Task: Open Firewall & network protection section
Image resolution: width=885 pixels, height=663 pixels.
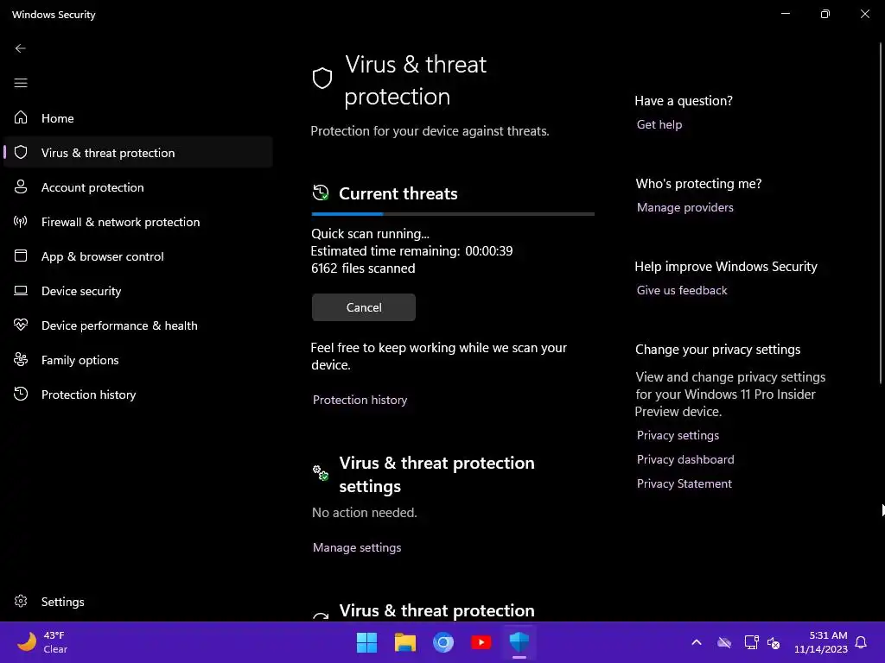Action: 138,222
